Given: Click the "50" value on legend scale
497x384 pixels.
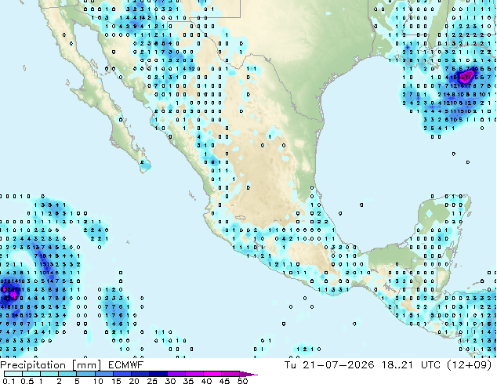Looking at the screenshot, I should coord(242,381).
